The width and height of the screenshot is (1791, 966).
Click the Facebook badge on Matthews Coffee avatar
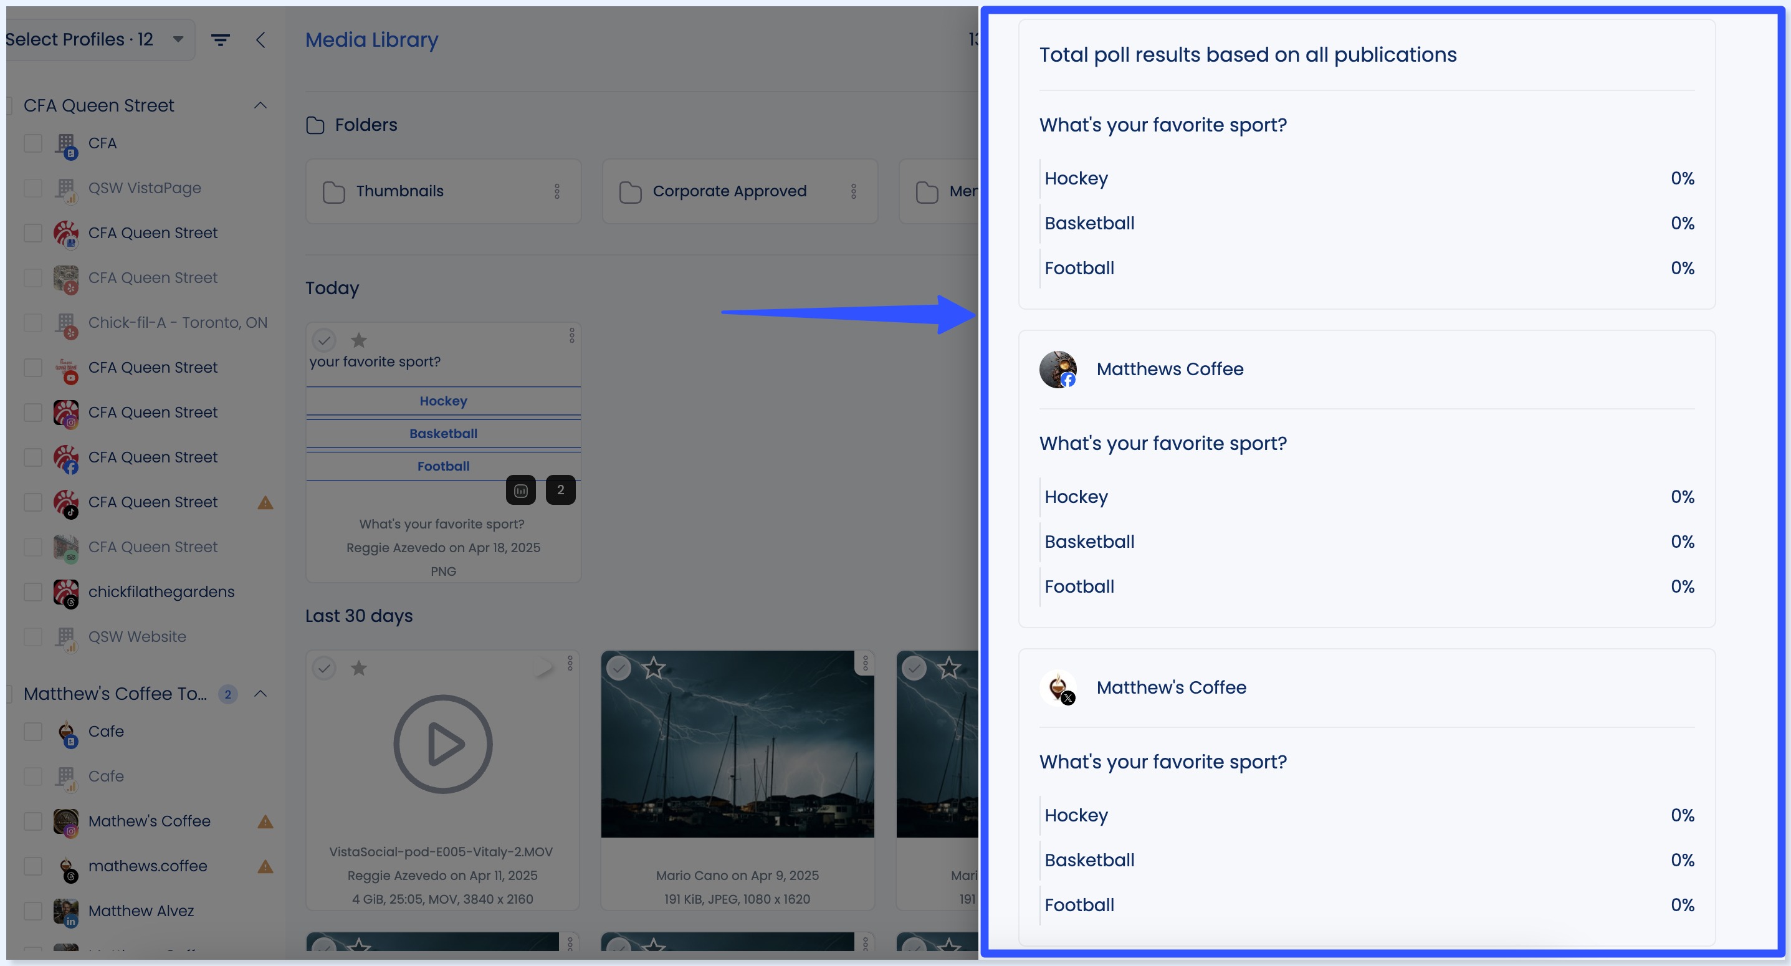click(1067, 380)
